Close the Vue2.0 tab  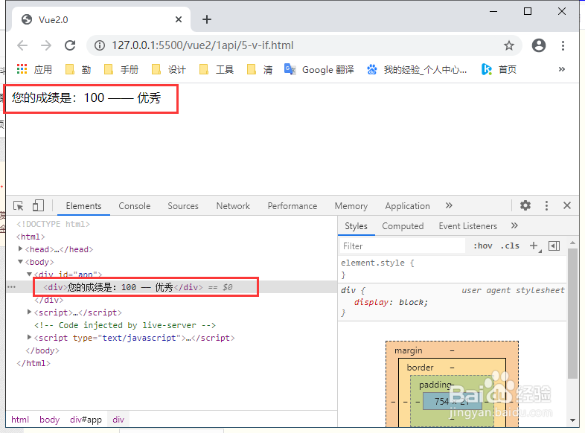pyautogui.click(x=179, y=19)
